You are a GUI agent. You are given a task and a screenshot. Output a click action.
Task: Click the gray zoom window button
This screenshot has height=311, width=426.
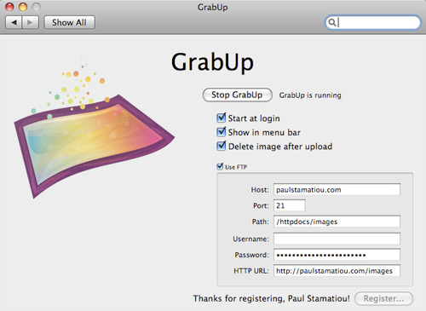36,7
